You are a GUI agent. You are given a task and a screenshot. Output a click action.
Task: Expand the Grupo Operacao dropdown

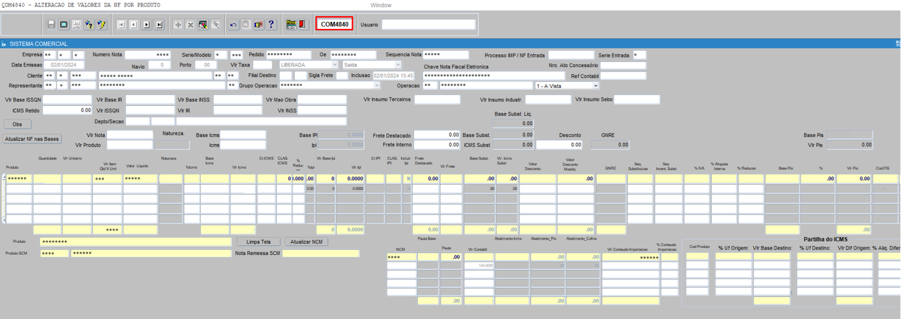click(x=377, y=85)
